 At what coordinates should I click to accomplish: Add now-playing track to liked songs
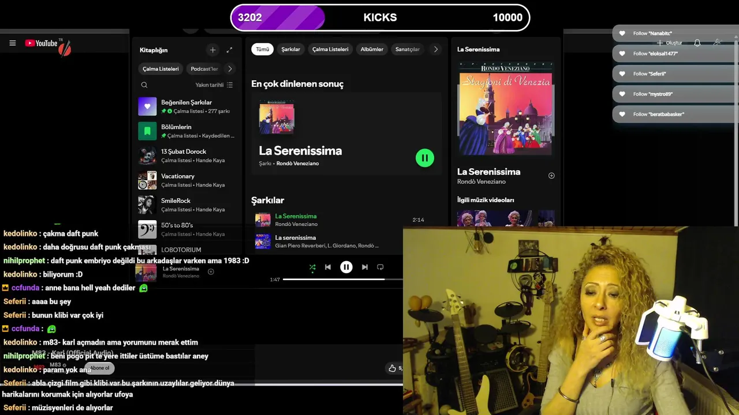click(211, 271)
